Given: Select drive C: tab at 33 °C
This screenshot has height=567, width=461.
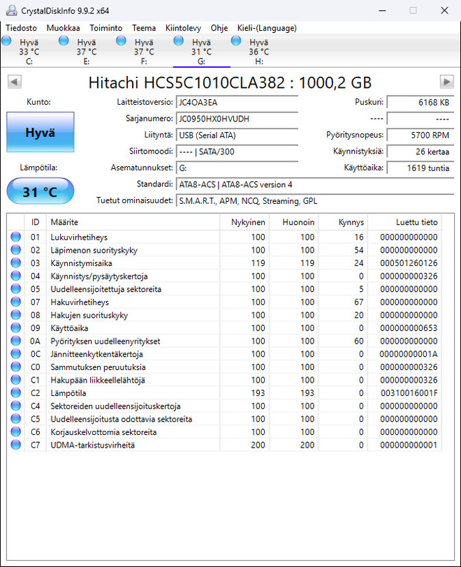Looking at the screenshot, I should (29, 52).
